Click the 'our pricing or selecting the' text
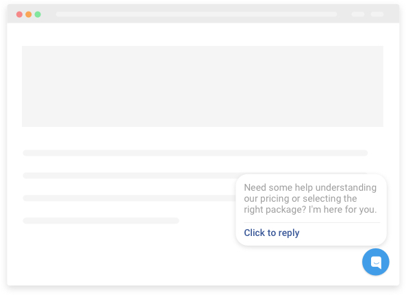Screen dimensions: 406x295 (x=301, y=198)
